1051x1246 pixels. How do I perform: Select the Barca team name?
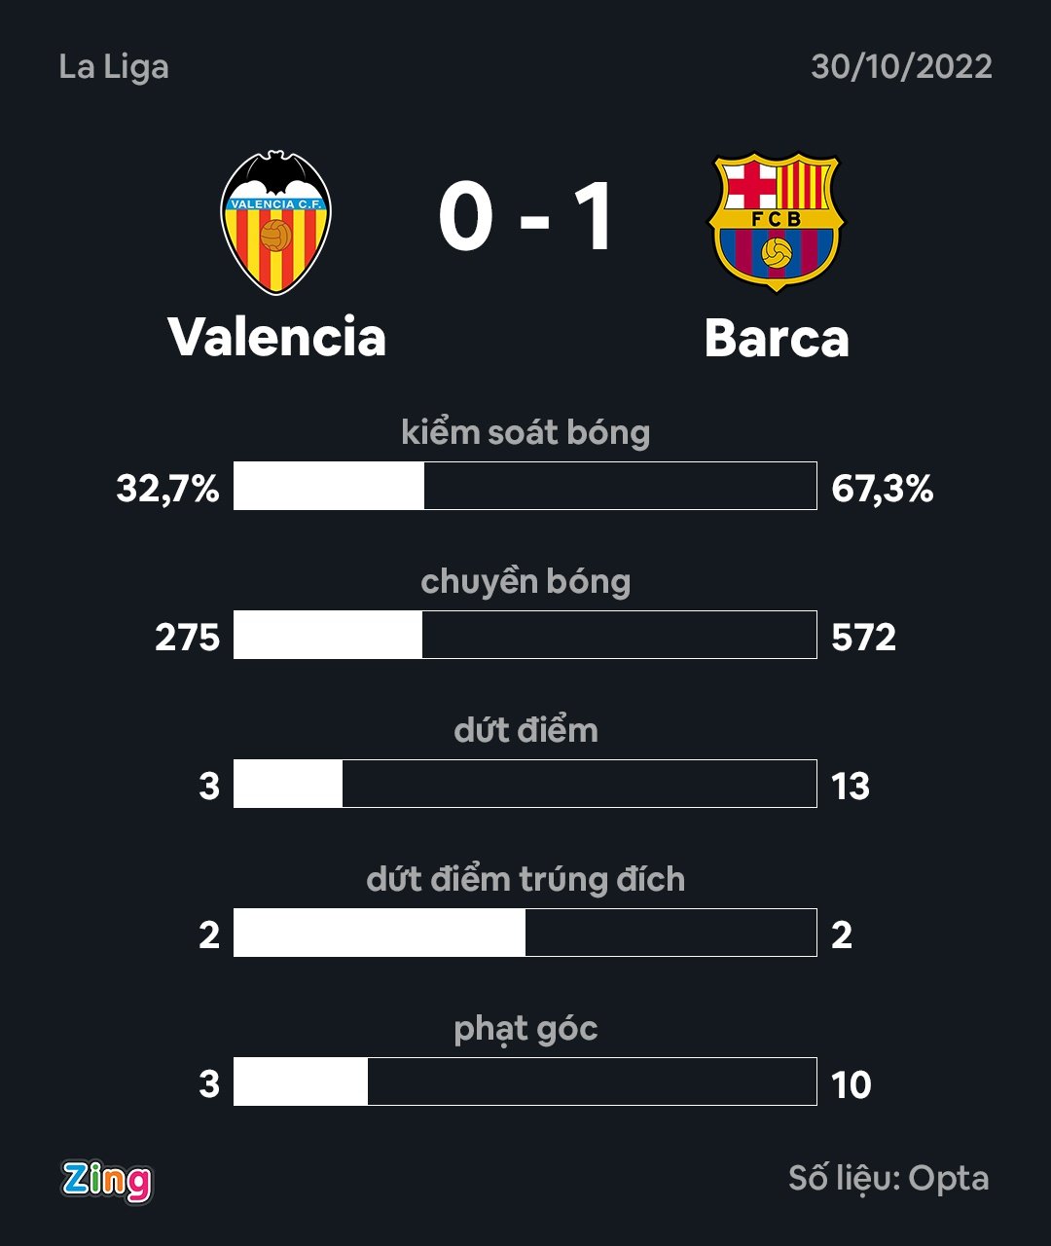point(776,338)
